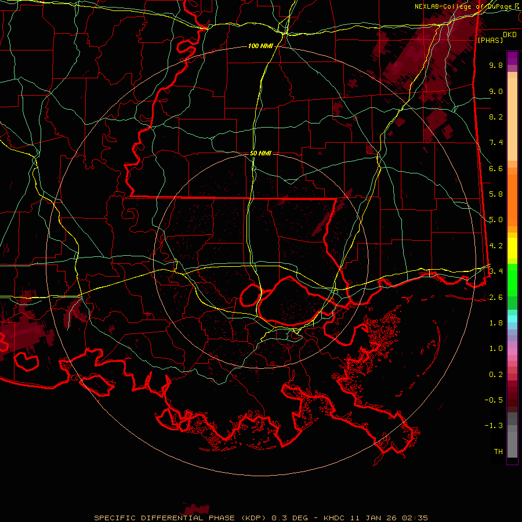Select the 50 NMI range ring label
This screenshot has width=522, height=522.
point(260,153)
